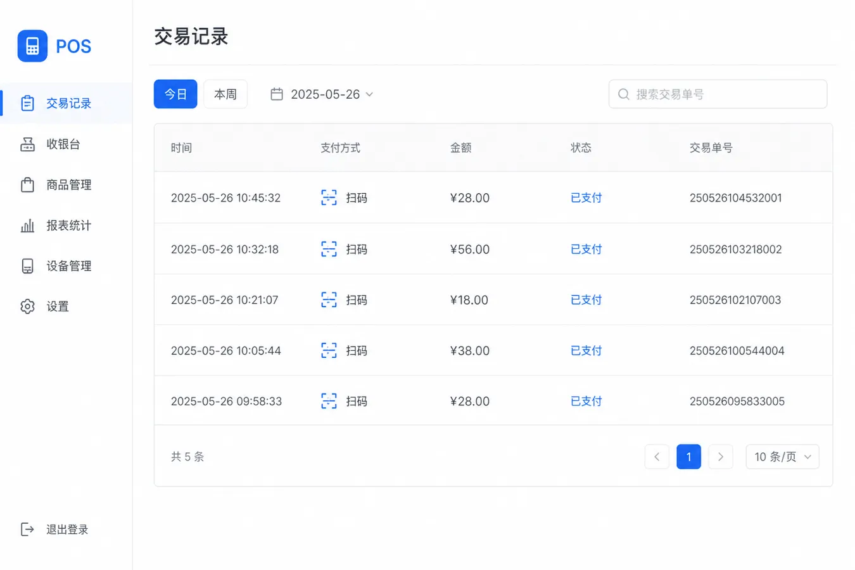855x570 pixels.
Task: Click order number 250526104532001
Action: 735,198
